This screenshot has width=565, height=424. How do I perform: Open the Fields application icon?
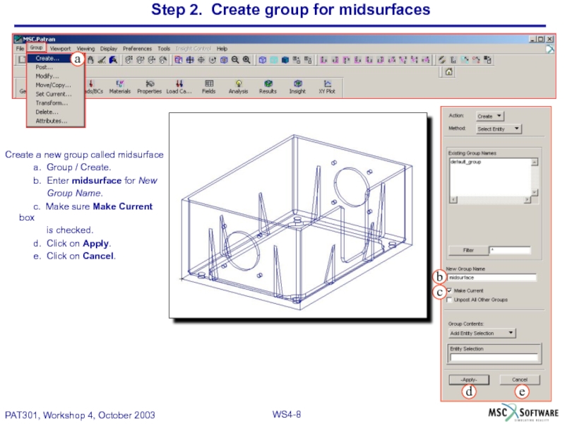tap(208, 87)
